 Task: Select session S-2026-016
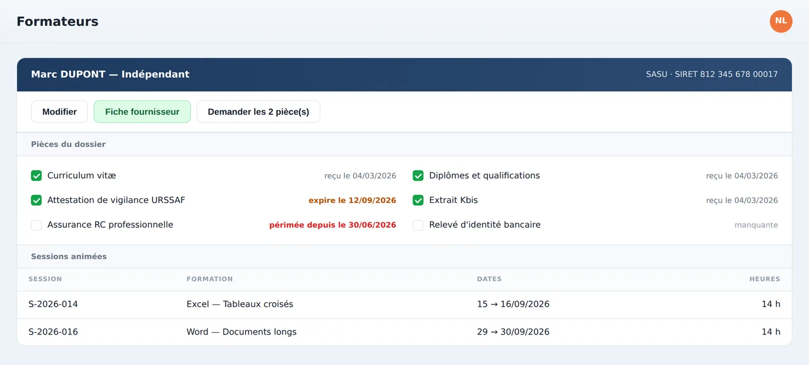[53, 332]
